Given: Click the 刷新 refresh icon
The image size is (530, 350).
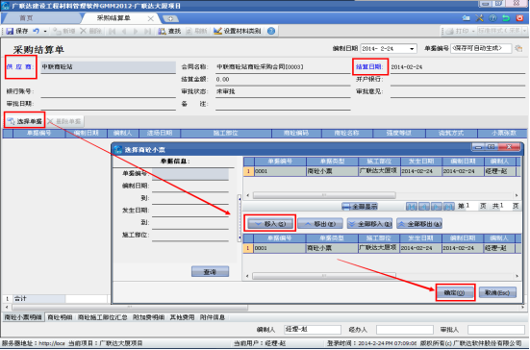Looking at the screenshot, I should point(189,31).
